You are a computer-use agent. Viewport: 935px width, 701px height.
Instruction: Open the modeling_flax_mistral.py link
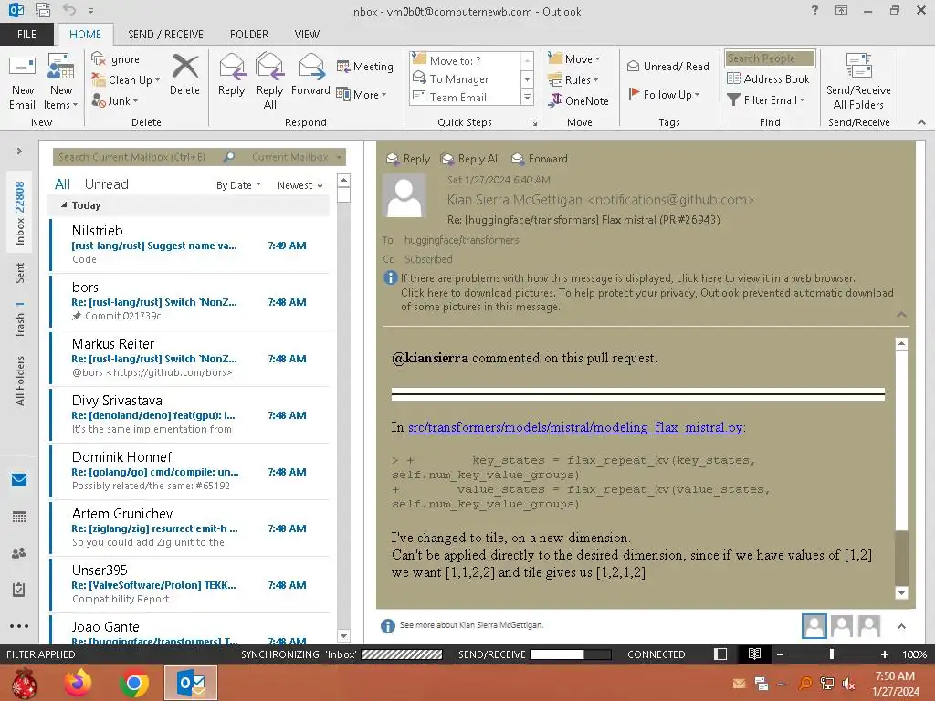[x=575, y=427]
